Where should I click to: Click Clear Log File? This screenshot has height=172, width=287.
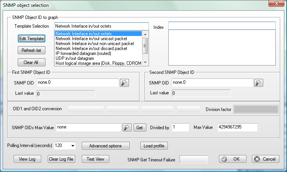click(x=61, y=159)
